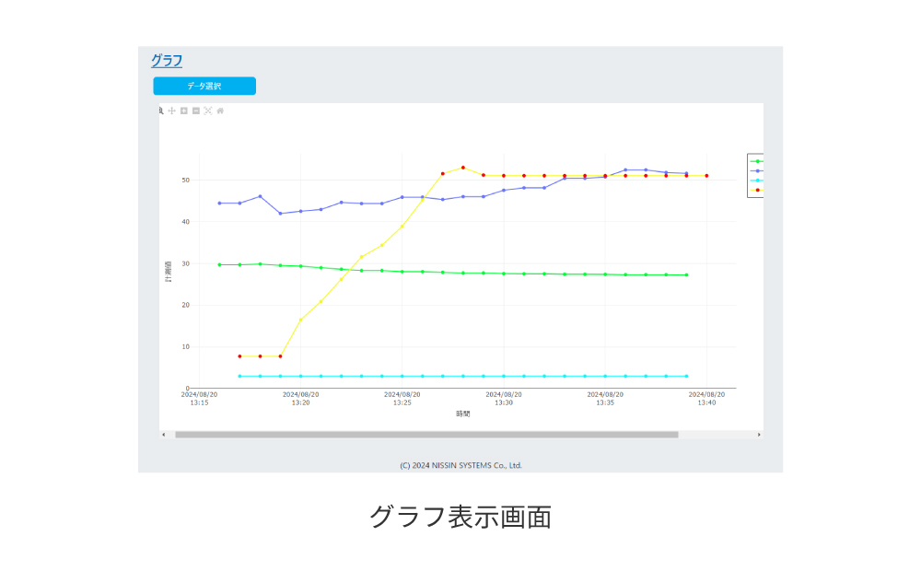This screenshot has height=571, width=921.
Task: Open the グラフ heading link
Action: (167, 61)
